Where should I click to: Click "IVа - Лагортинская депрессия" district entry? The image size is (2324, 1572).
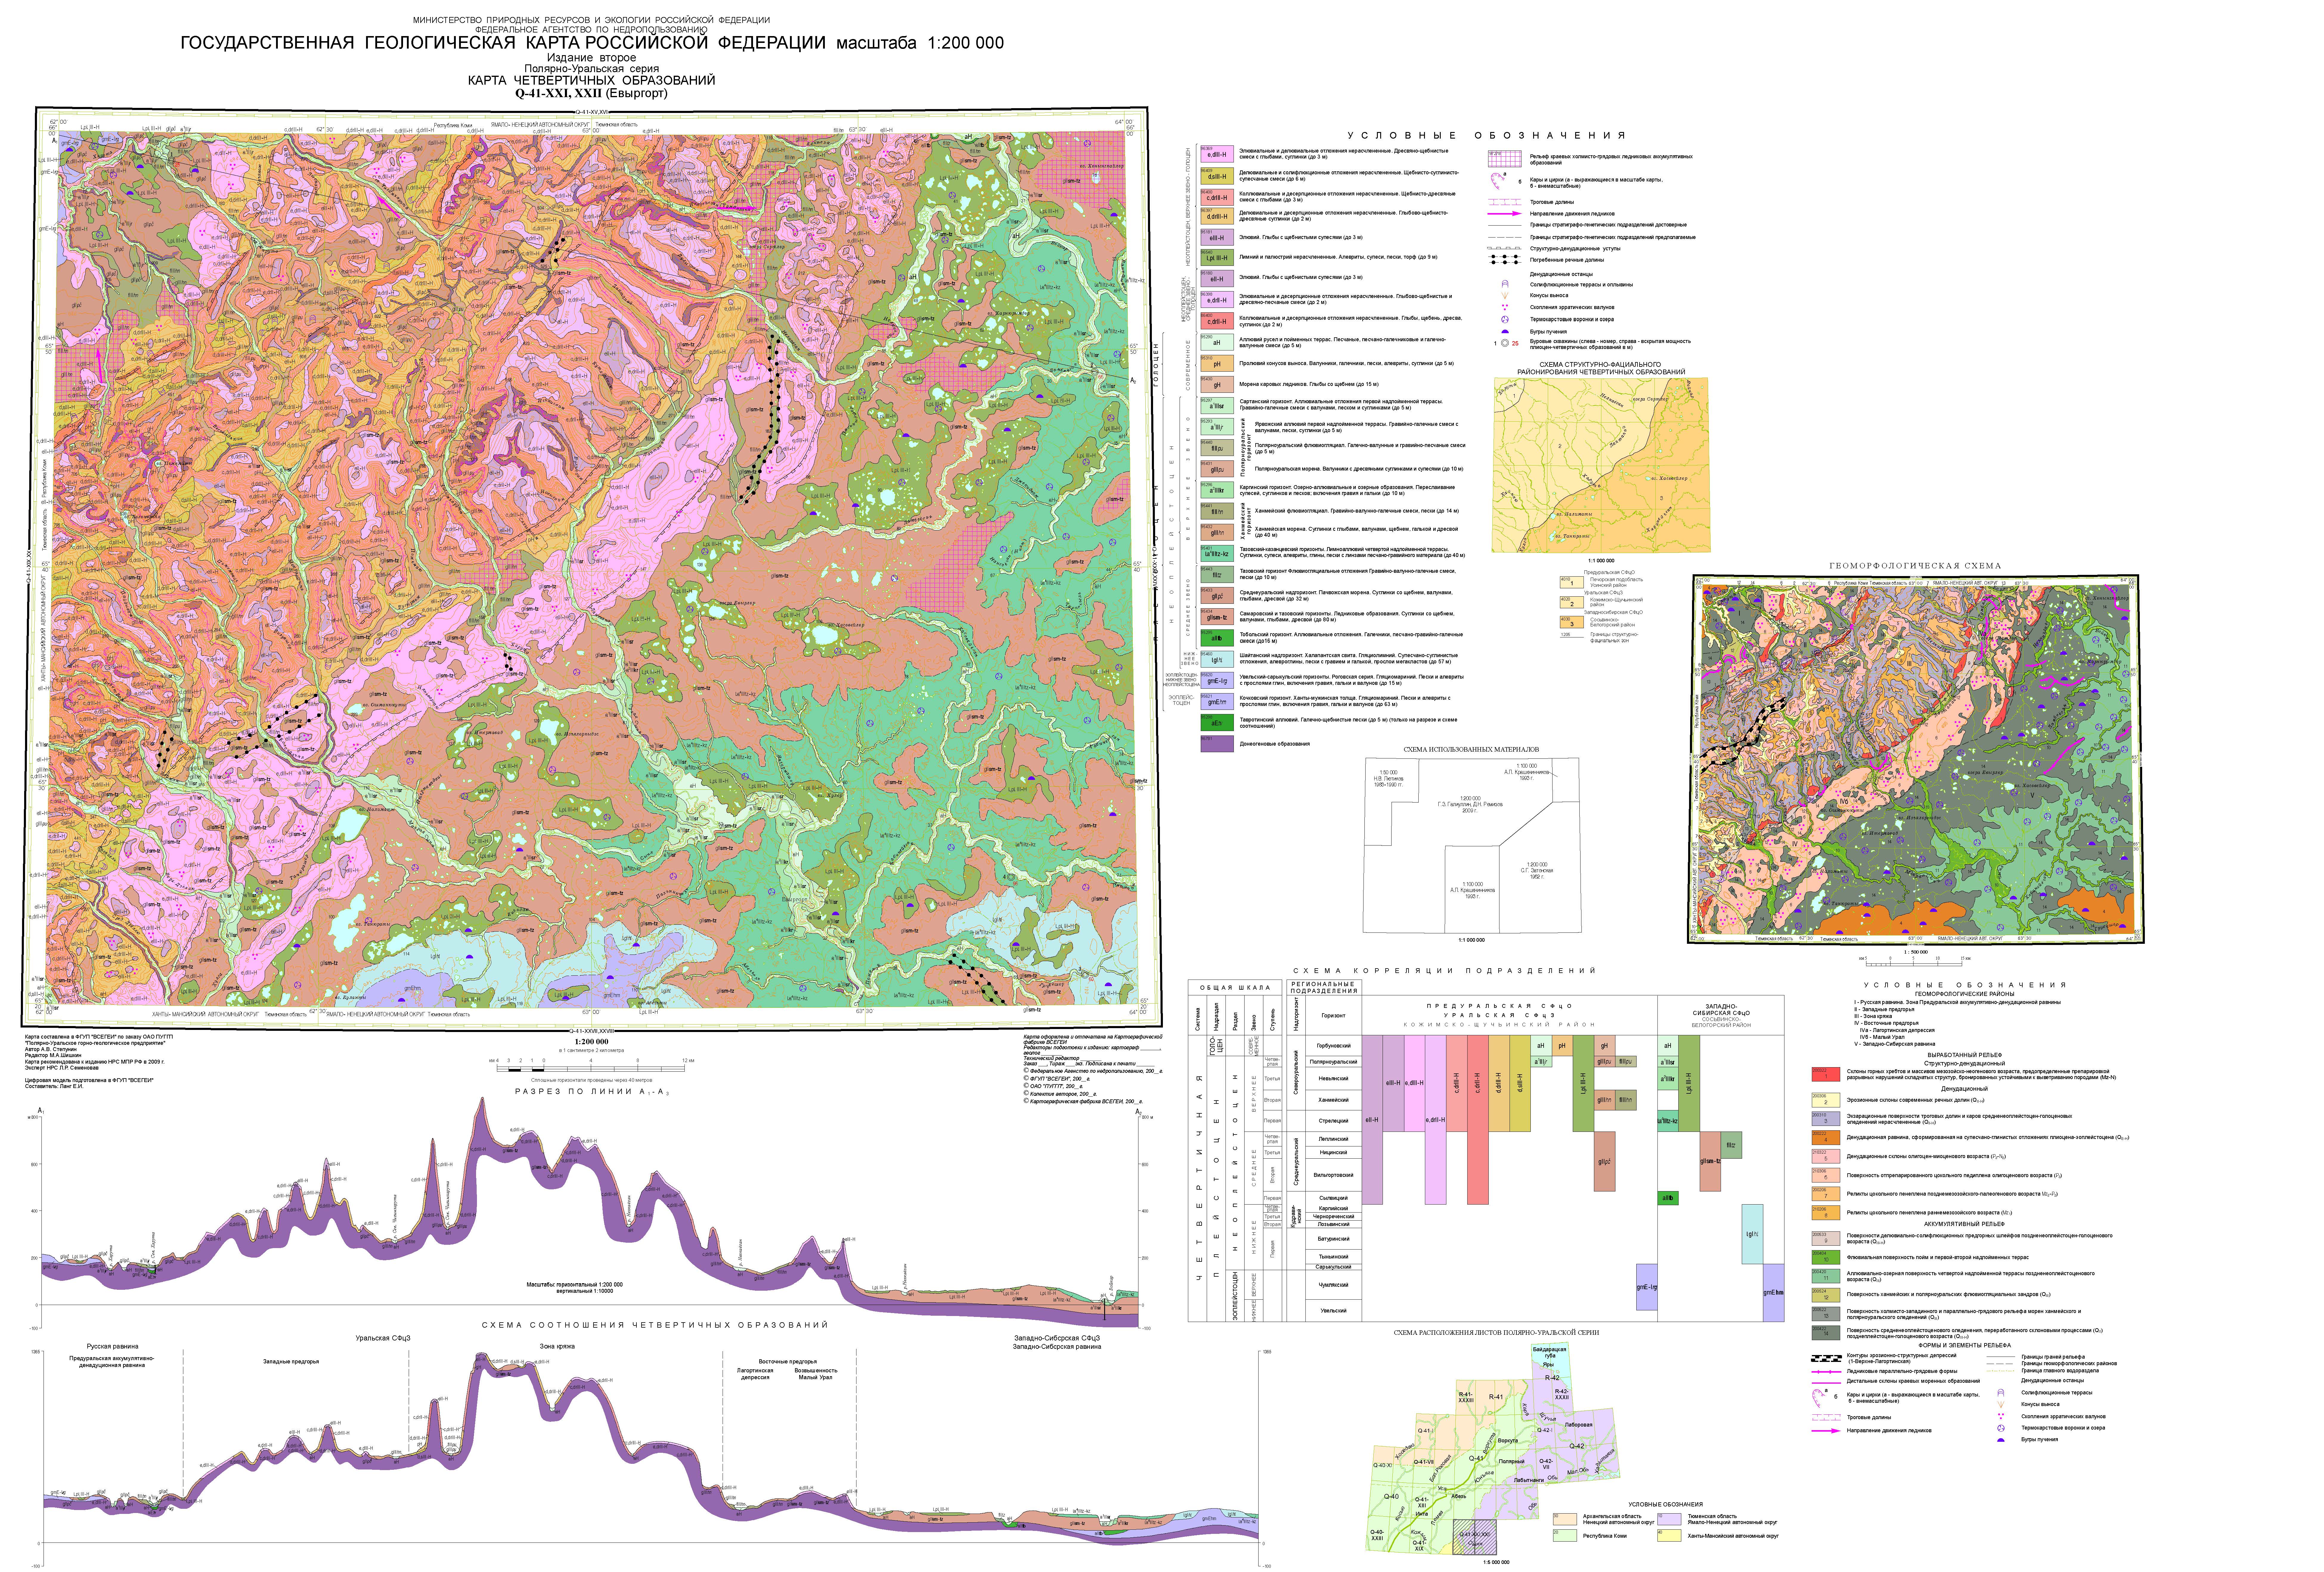tap(1897, 1030)
